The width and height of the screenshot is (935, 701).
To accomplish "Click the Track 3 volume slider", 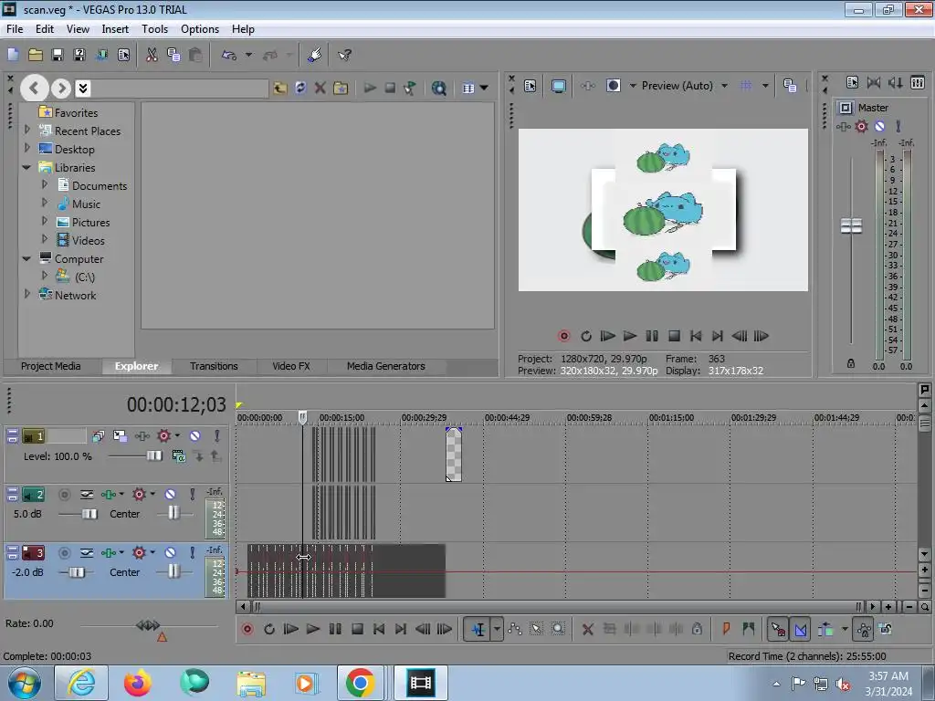I will (x=76, y=572).
